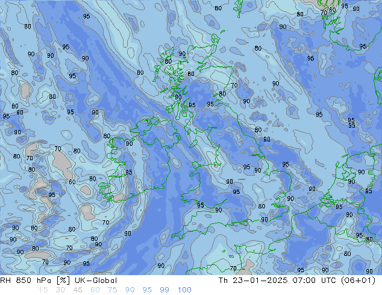The width and height of the screenshot is (382, 295).
Task: Click the 'Th 23-01-2025 07:00 UTC (06+01)' timestamp
Action: (x=297, y=281)
